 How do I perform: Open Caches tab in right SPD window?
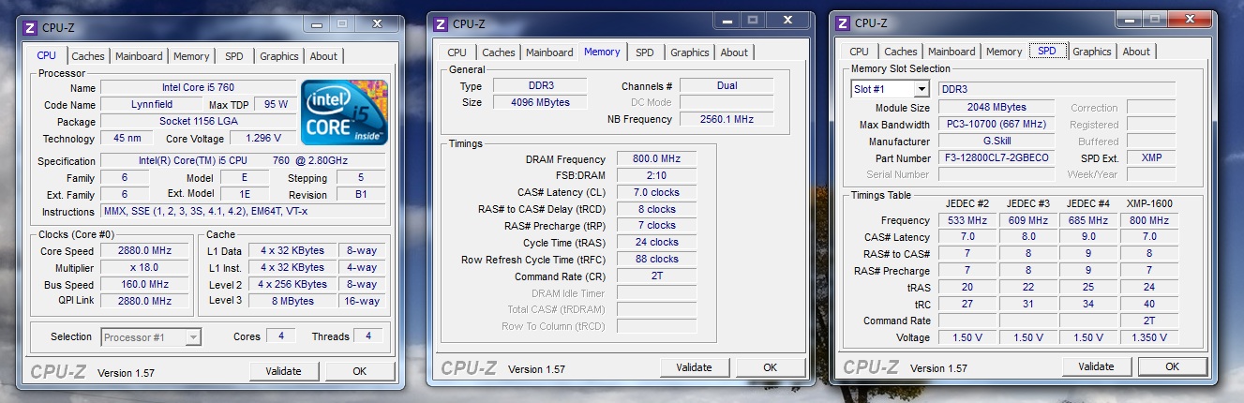coord(901,52)
